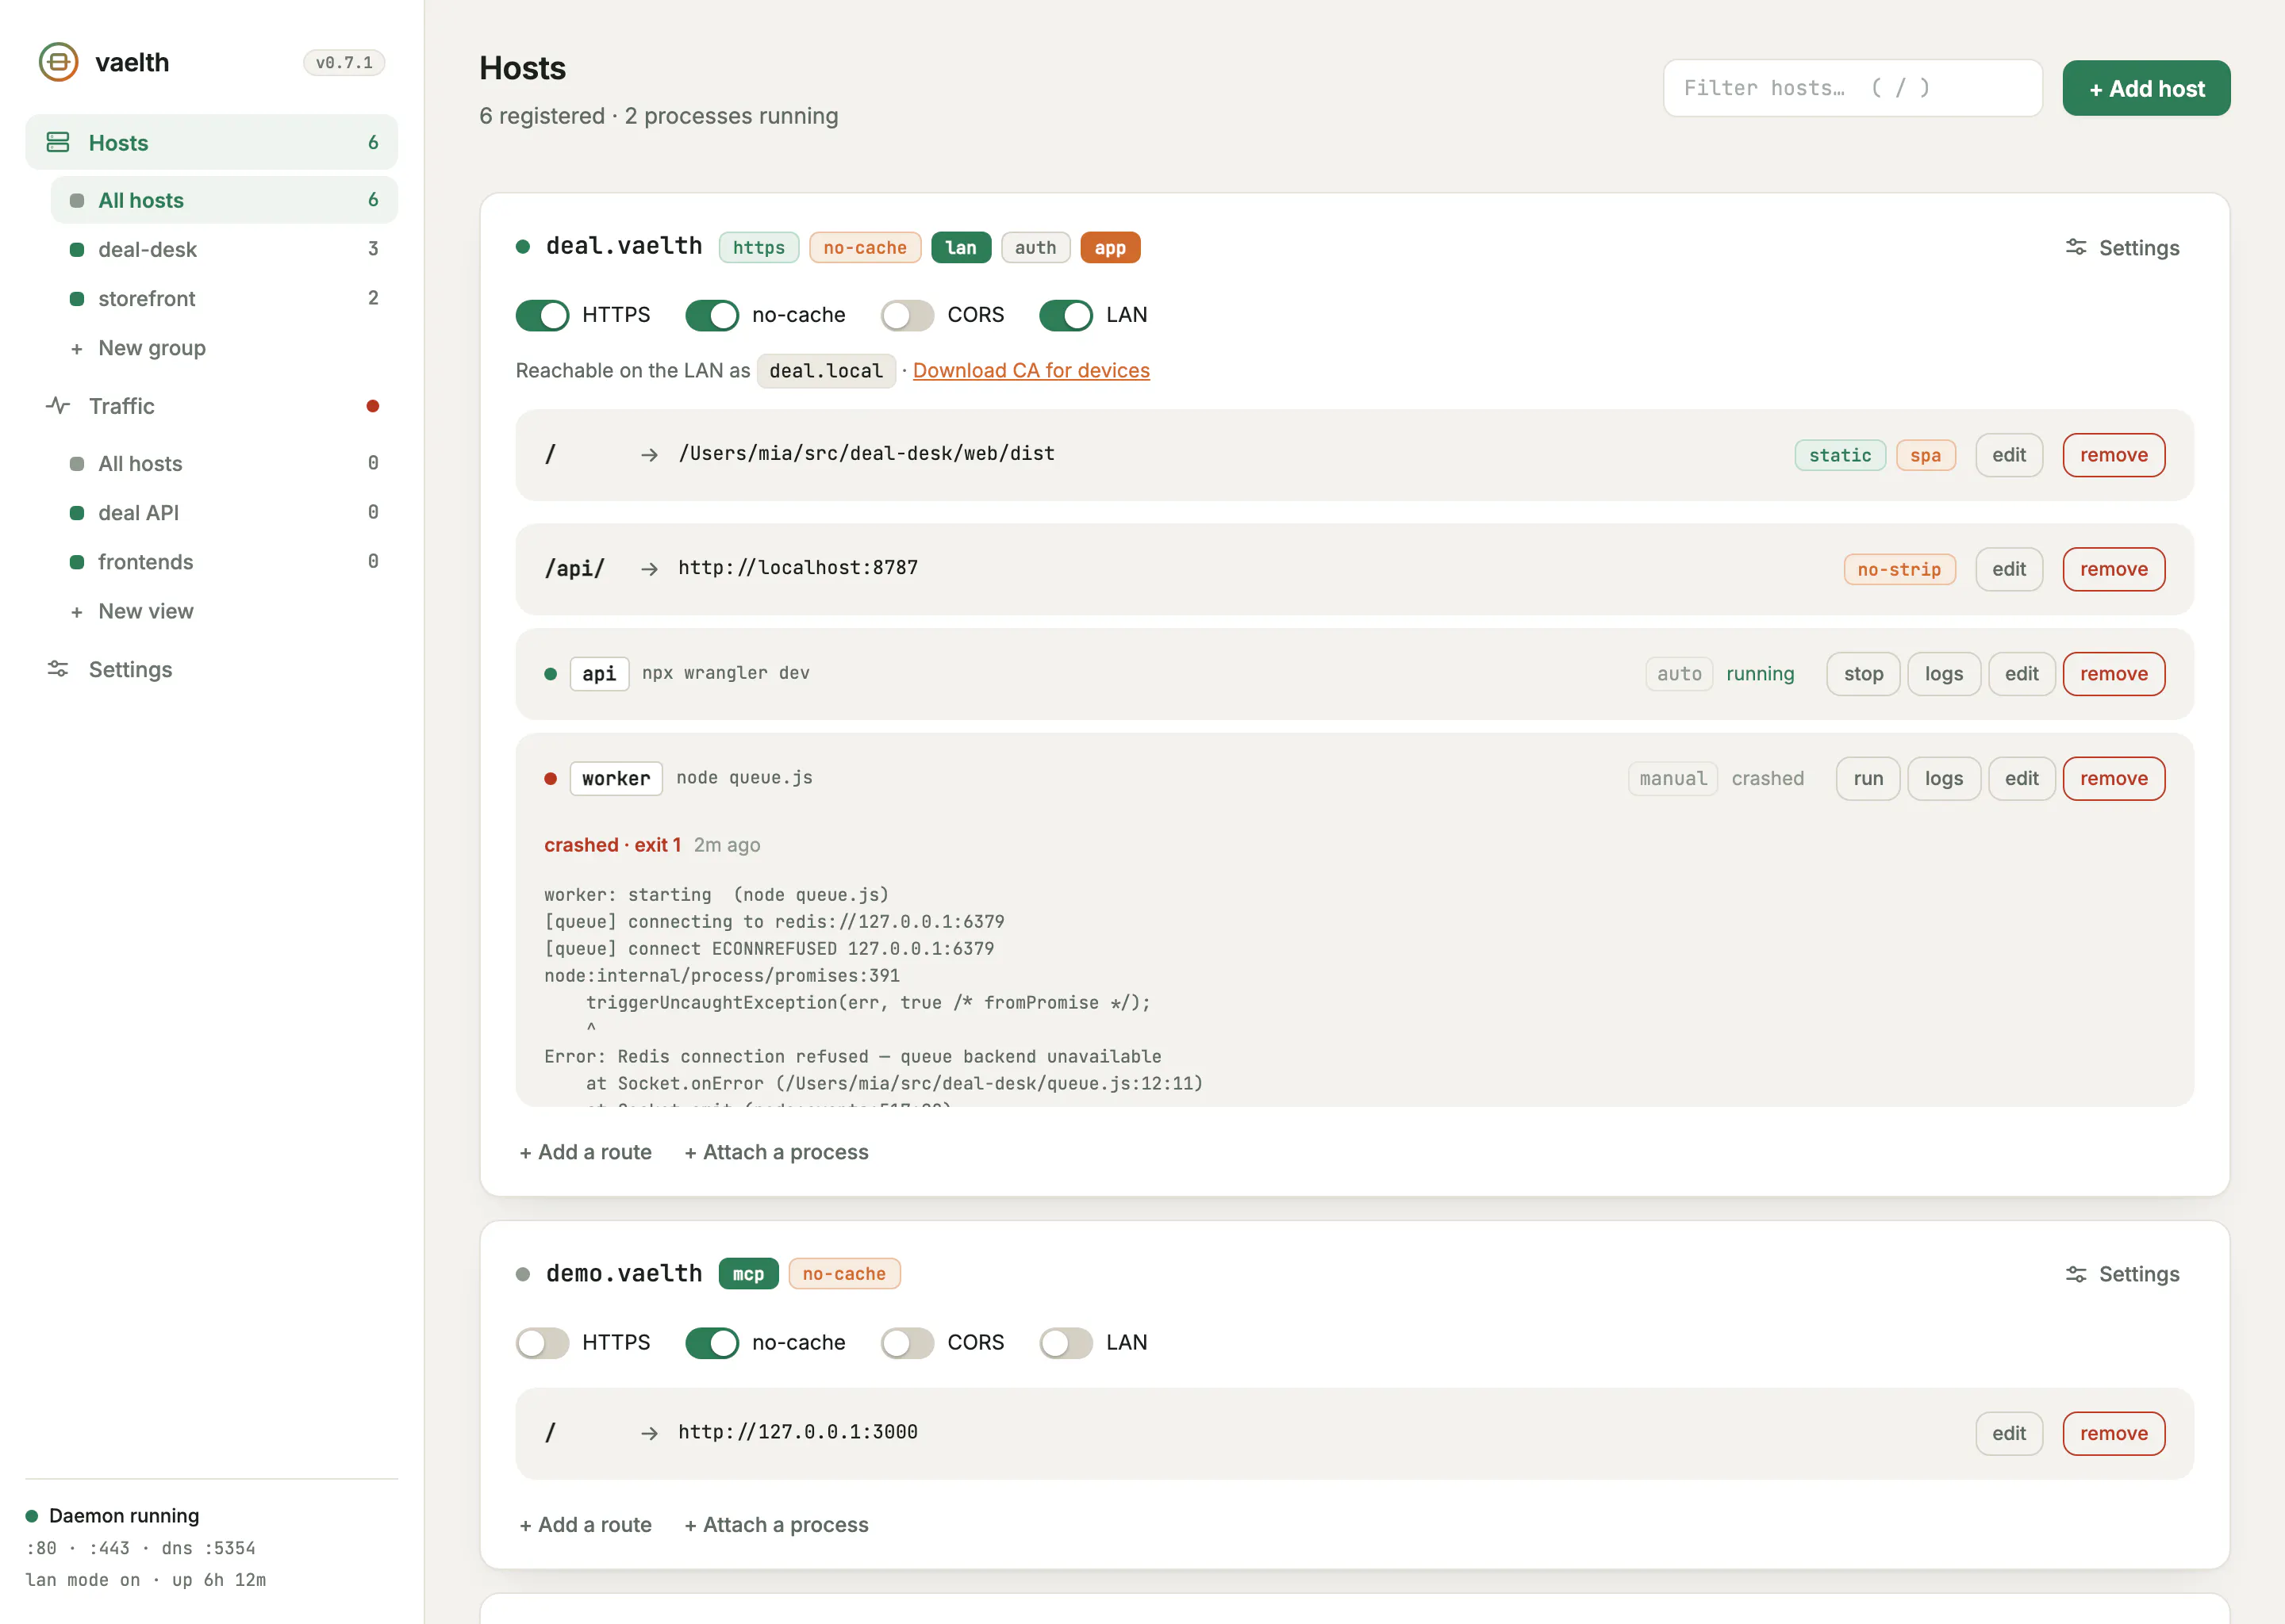Image resolution: width=2285 pixels, height=1624 pixels.
Task: Click the plus icon beside New view
Action: [76, 612]
